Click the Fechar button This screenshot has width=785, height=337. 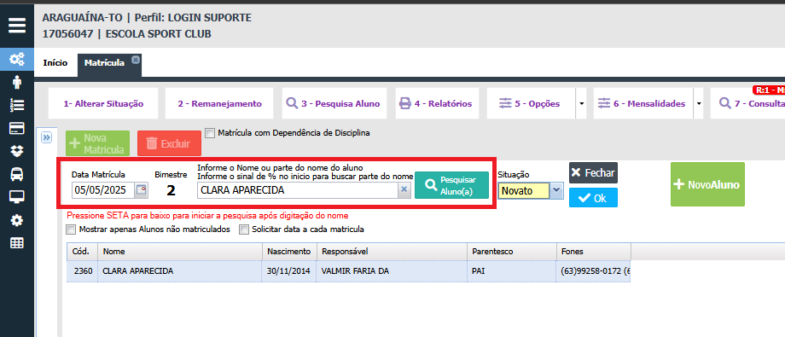click(593, 172)
